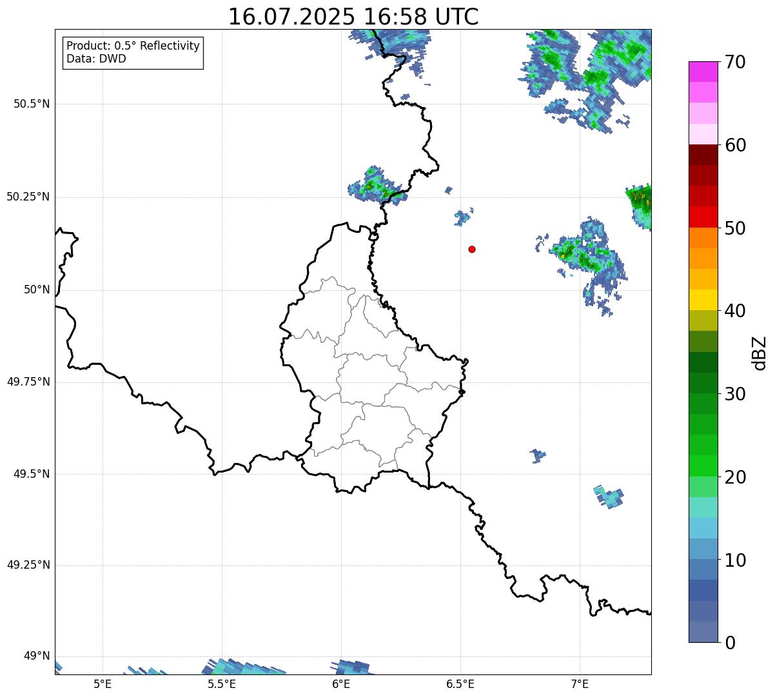This screenshot has width=775, height=697.
Task: Click the 50.25°N latitude label
Action: 28,197
